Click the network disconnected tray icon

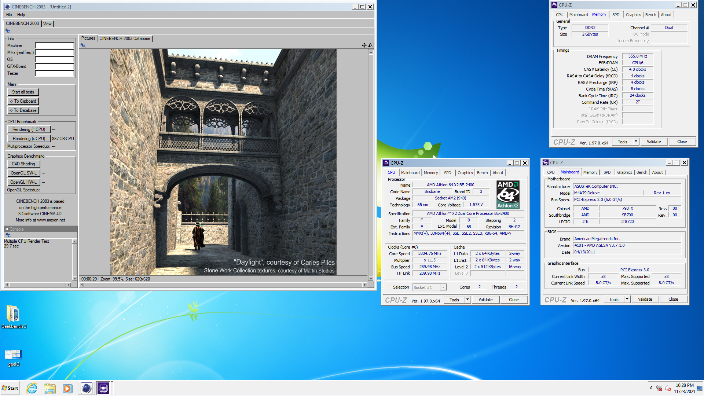[659, 388]
